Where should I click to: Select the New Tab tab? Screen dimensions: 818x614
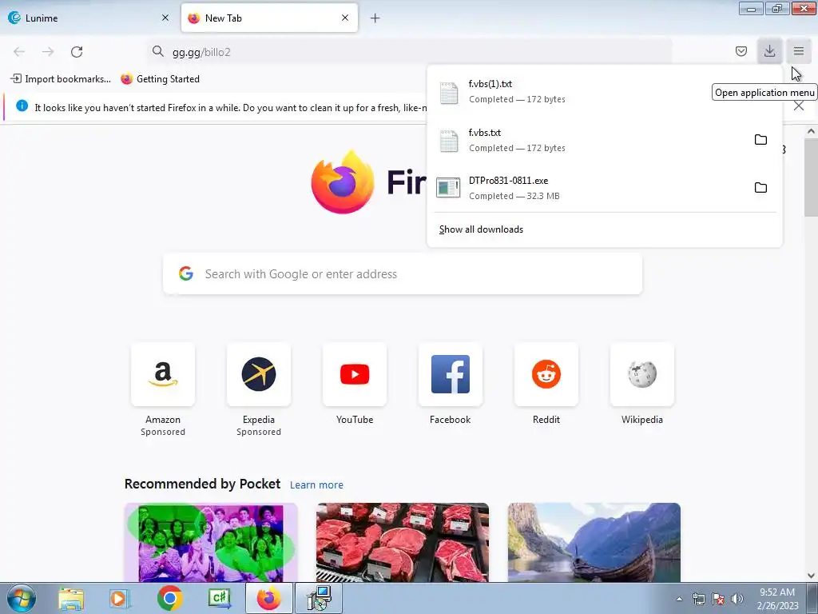click(x=269, y=18)
